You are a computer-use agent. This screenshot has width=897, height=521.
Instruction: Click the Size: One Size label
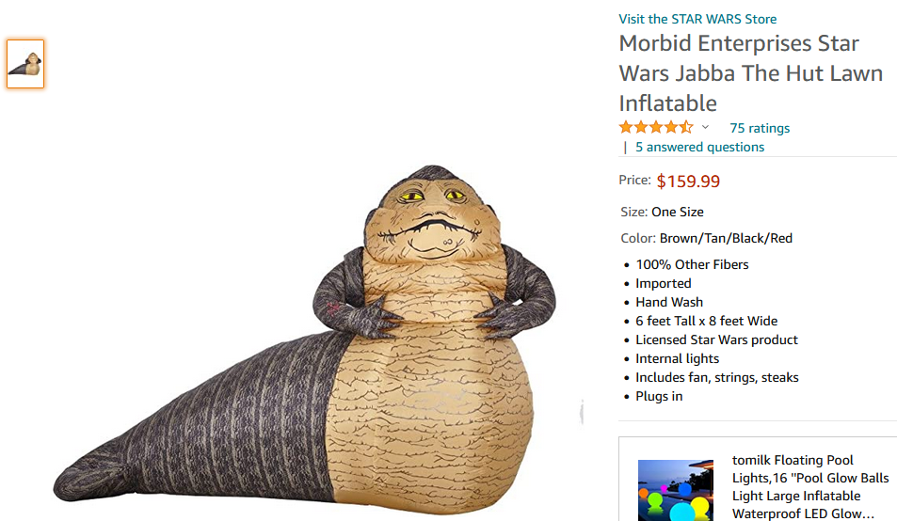(662, 212)
